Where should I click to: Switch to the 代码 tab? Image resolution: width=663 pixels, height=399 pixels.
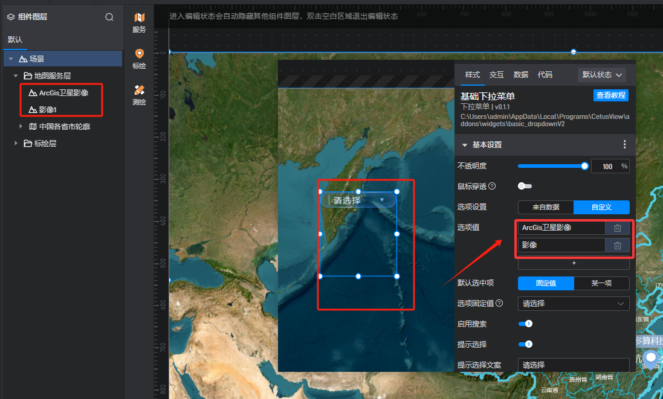[545, 75]
